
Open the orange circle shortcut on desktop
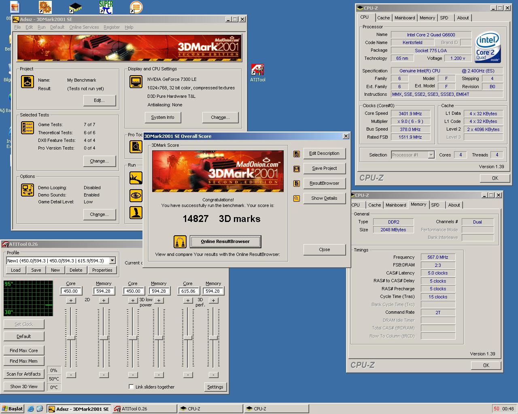pos(136,7)
